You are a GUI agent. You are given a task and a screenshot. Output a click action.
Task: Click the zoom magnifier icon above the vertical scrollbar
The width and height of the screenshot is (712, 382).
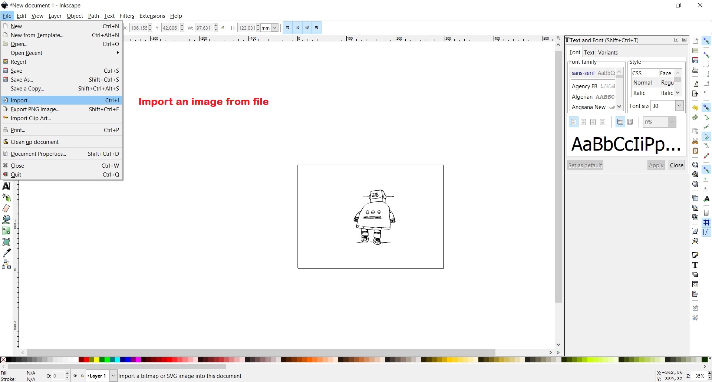pos(558,38)
